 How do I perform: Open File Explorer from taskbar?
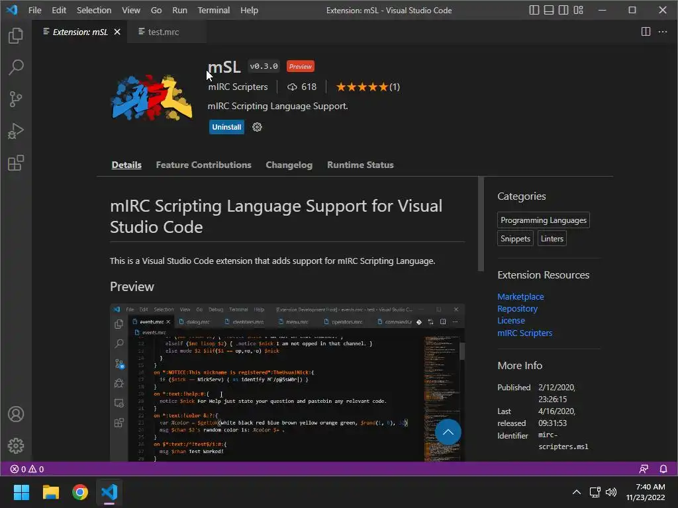tap(50, 492)
